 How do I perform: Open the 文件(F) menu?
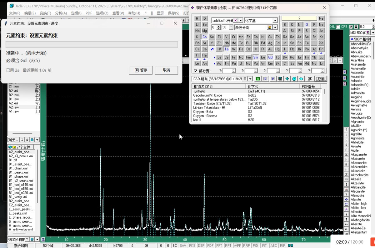point(14,13)
